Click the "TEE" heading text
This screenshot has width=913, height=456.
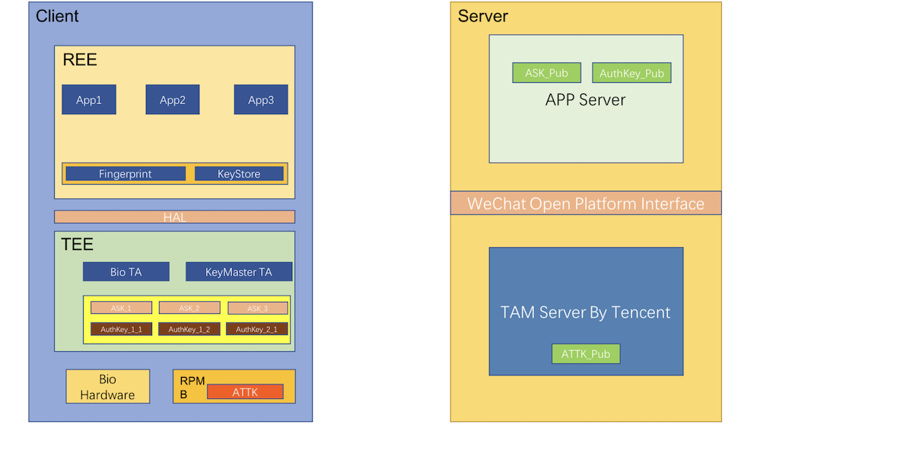coord(78,244)
